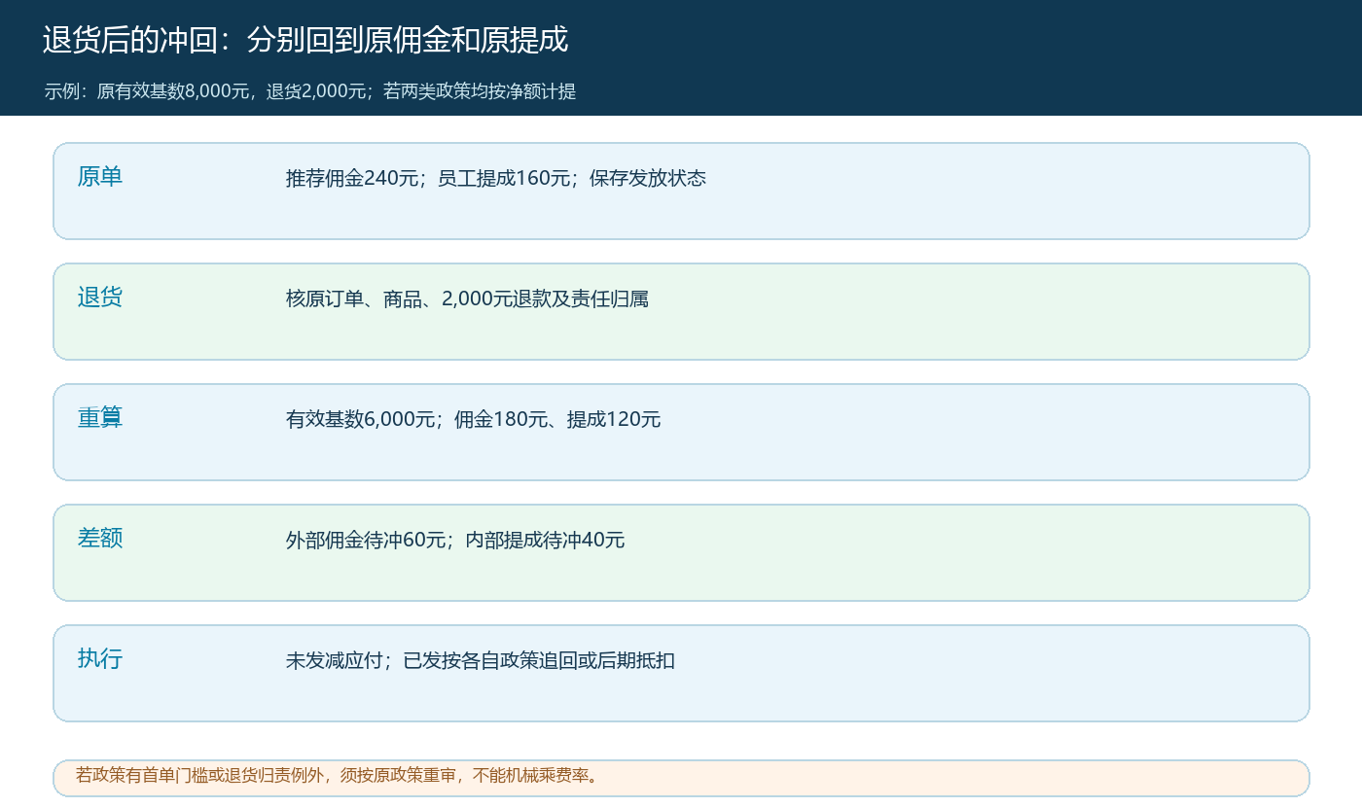Click the "执行" step label

click(100, 659)
